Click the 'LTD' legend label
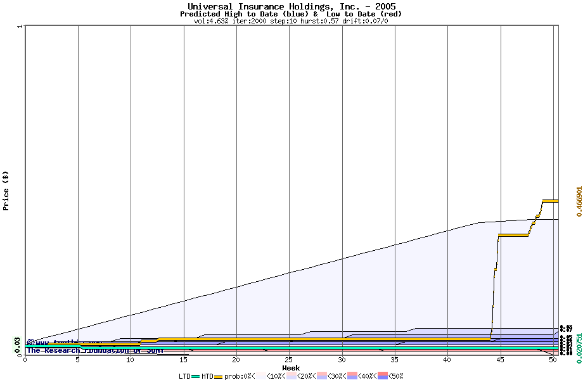The width and height of the screenshot is (583, 380). [x=185, y=376]
